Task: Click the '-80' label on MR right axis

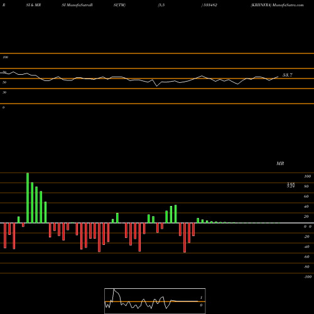Action: (x=306, y=267)
